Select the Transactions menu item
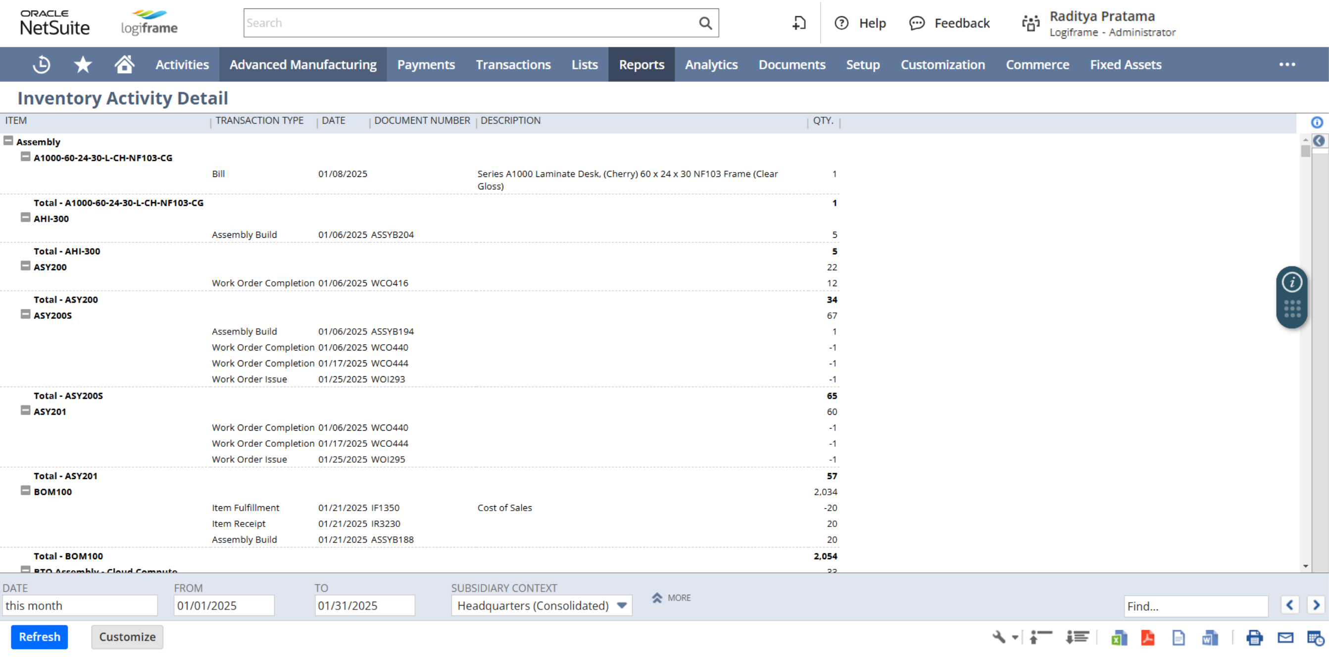This screenshot has width=1329, height=657. click(x=513, y=65)
